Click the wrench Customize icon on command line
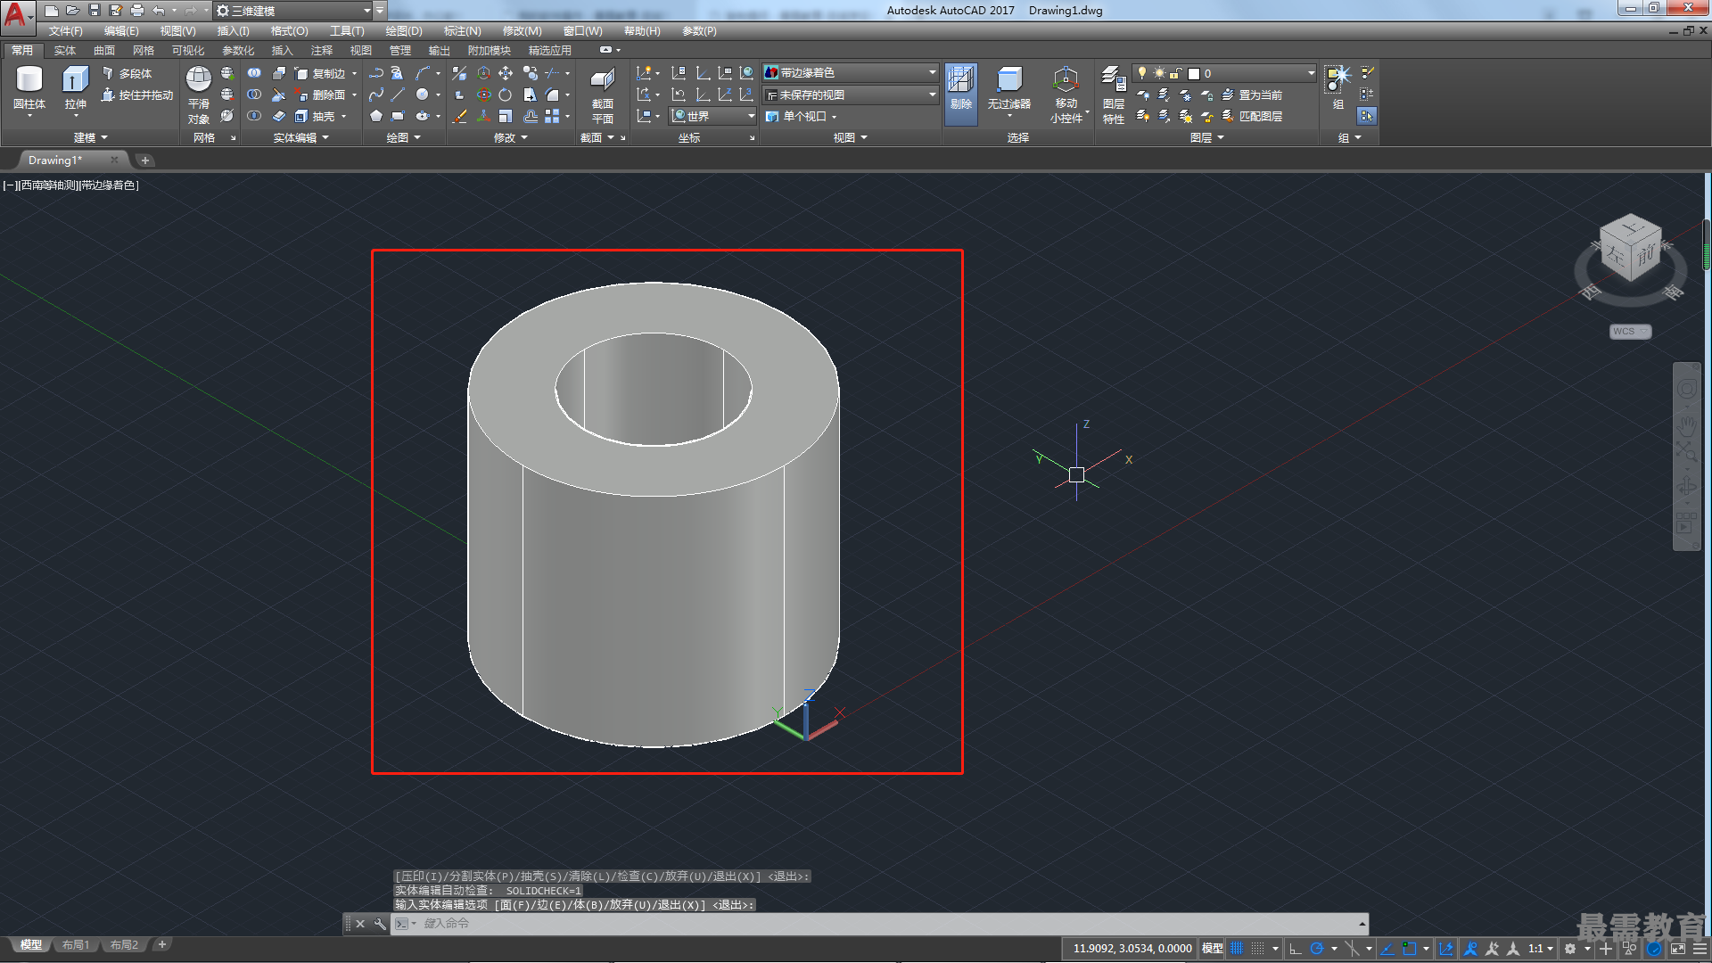1712x963 pixels. pos(380,924)
